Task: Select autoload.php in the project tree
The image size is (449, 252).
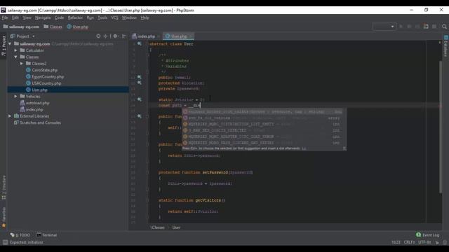Action: [37, 103]
